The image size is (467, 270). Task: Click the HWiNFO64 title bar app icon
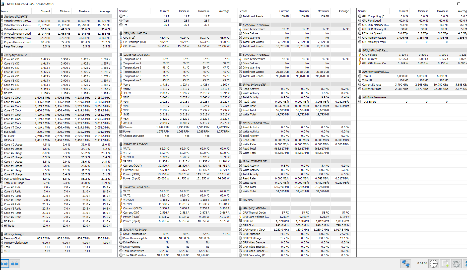(x=2, y=4)
